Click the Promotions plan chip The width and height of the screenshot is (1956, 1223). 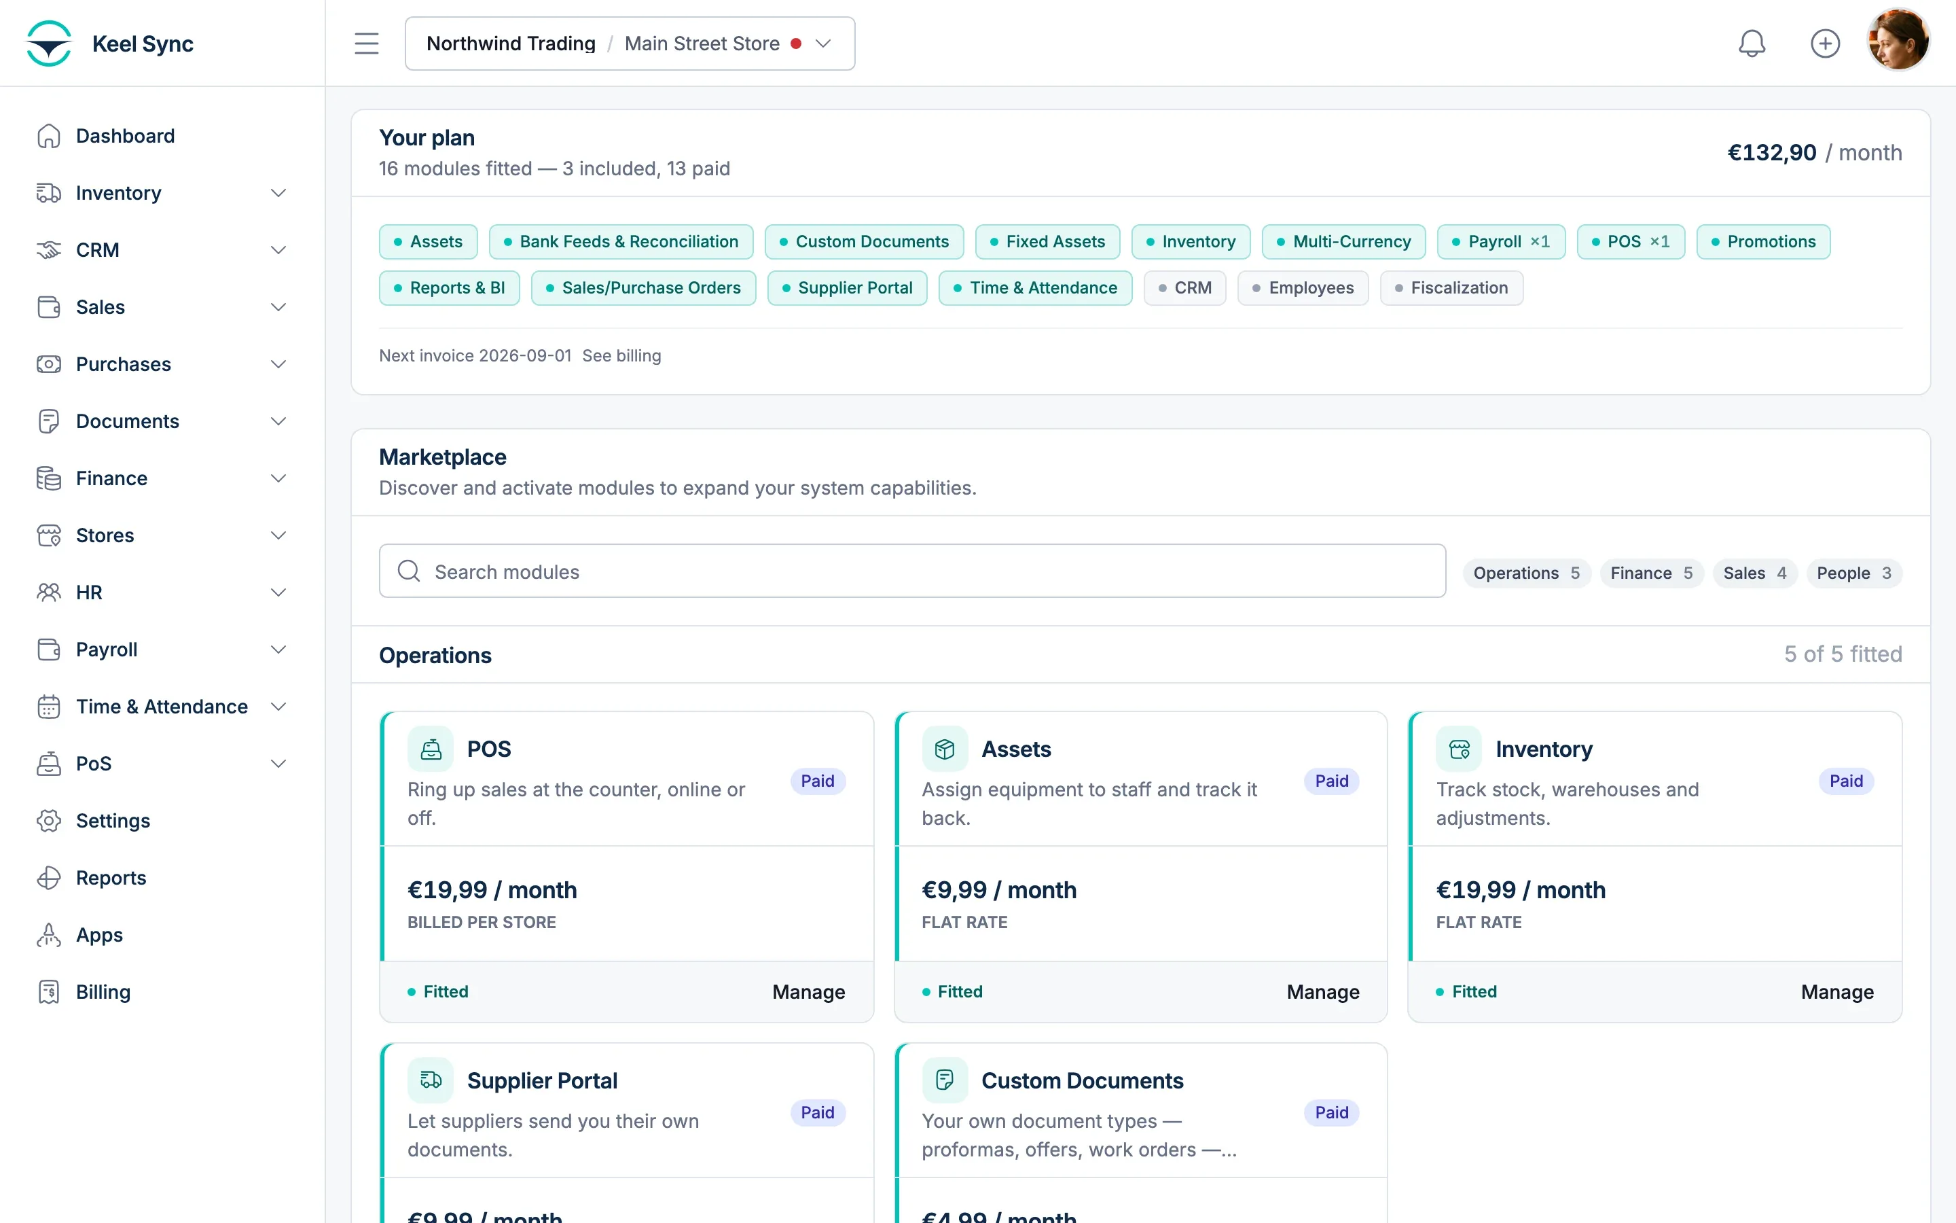(x=1764, y=242)
